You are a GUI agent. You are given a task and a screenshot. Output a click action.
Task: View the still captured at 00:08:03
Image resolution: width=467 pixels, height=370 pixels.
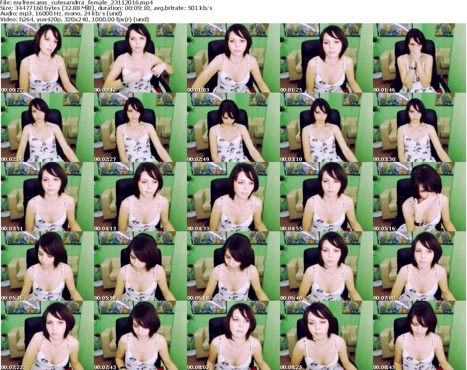(x=233, y=335)
